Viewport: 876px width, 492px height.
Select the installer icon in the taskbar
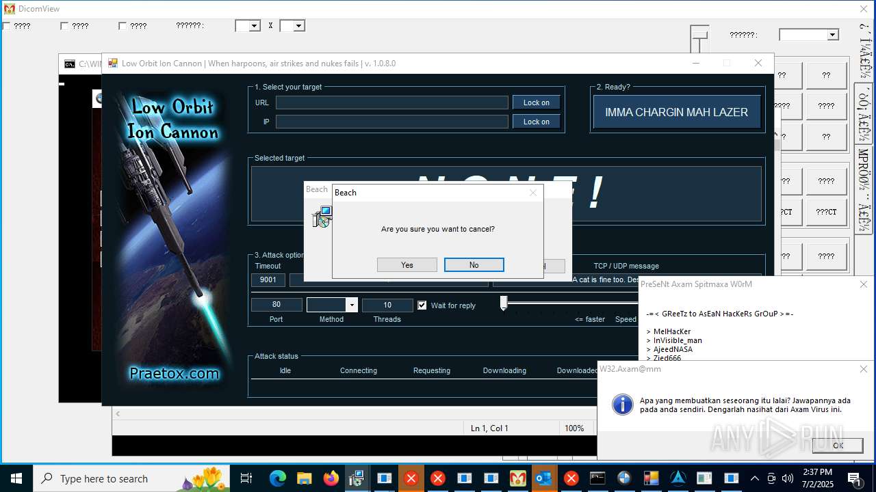pyautogui.click(x=357, y=478)
